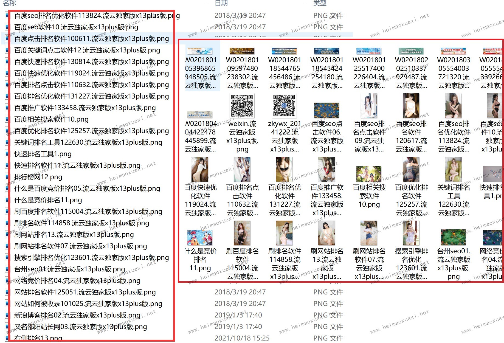Image resolution: width=504 pixels, height=343 pixels.
Task: Select the 台州seo01 game thumbnail in grid
Action: tap(453, 237)
